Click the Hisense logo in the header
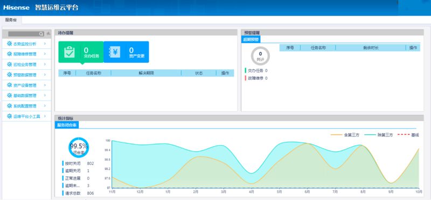 16,8
